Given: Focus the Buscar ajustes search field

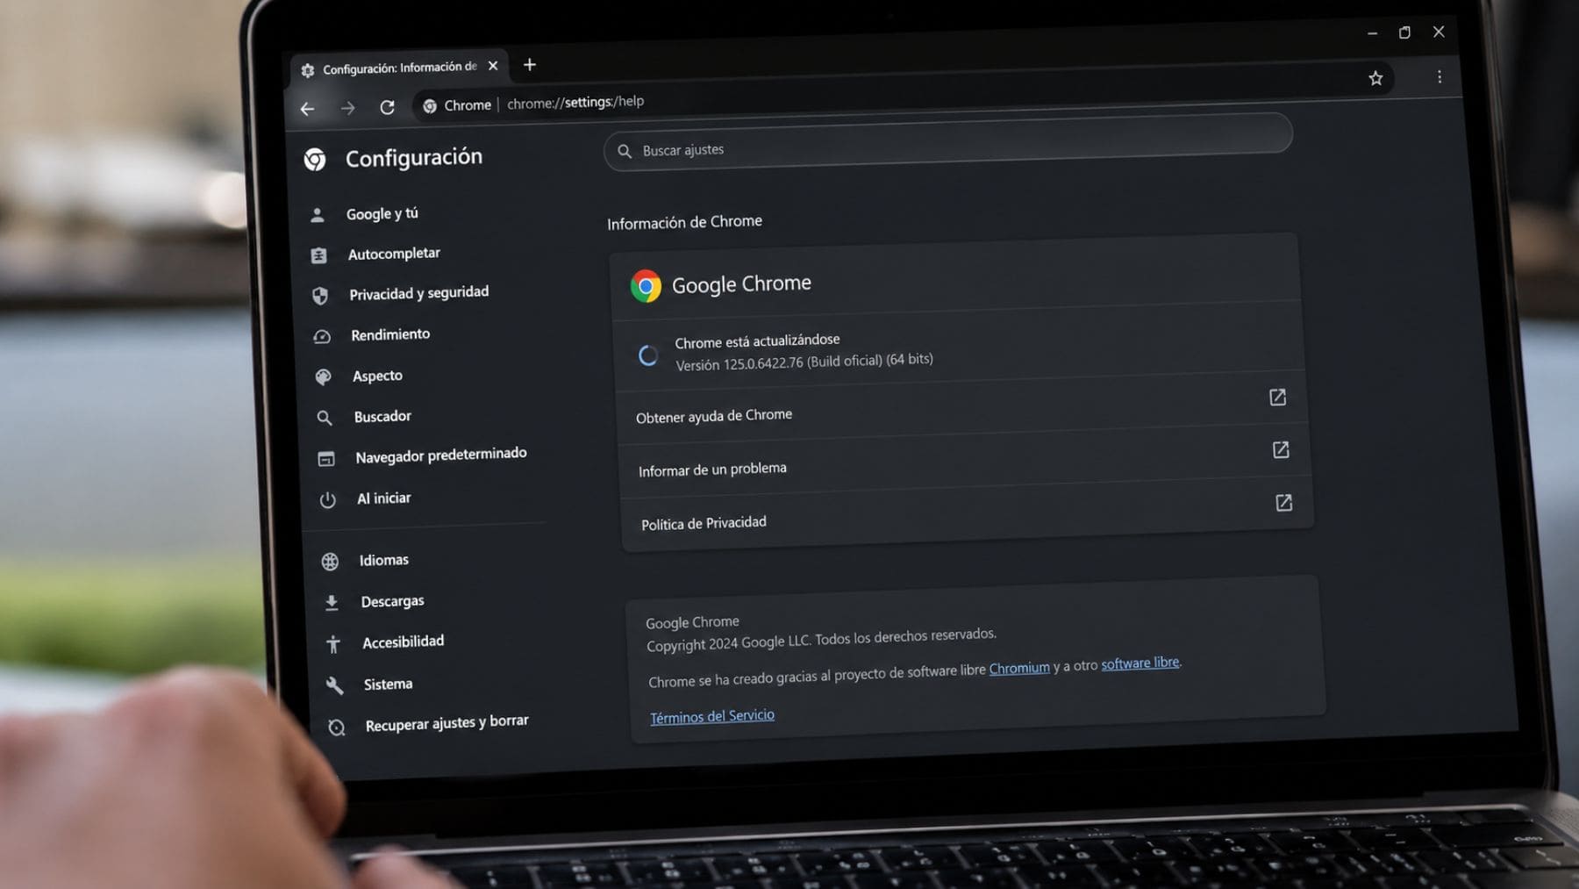Looking at the screenshot, I should (947, 143).
